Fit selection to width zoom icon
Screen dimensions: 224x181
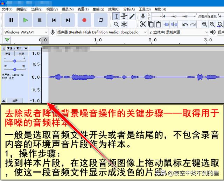(x=220, y=24)
